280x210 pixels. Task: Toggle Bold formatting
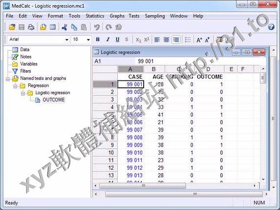click(x=98, y=40)
